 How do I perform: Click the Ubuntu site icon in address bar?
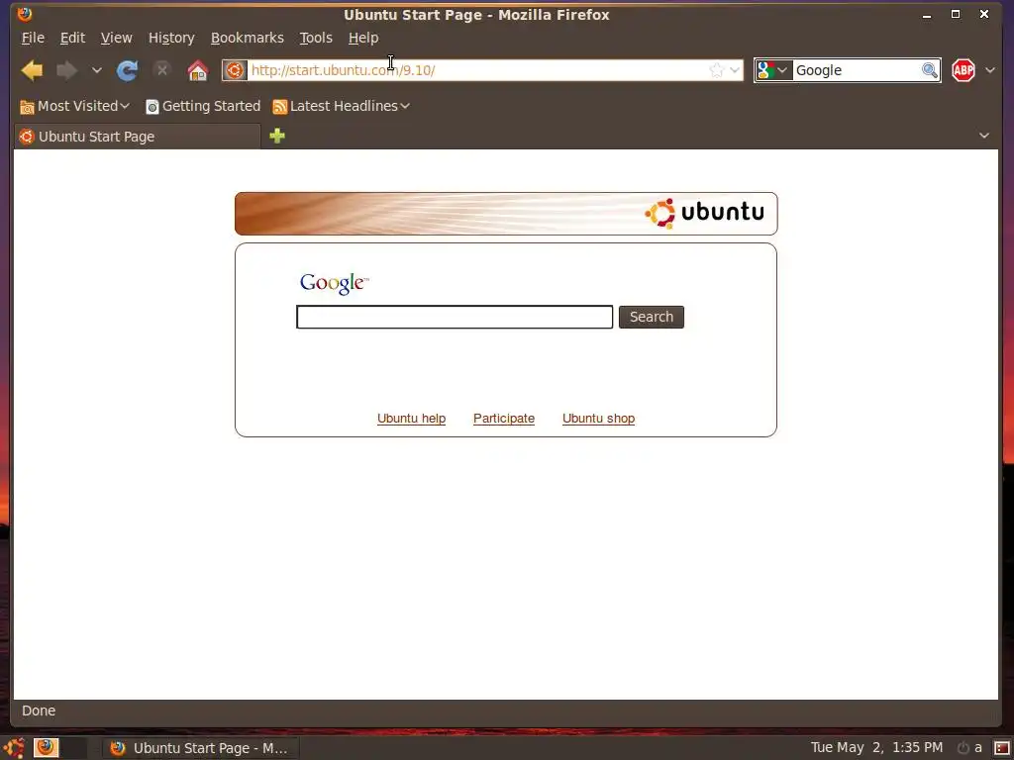click(x=235, y=70)
